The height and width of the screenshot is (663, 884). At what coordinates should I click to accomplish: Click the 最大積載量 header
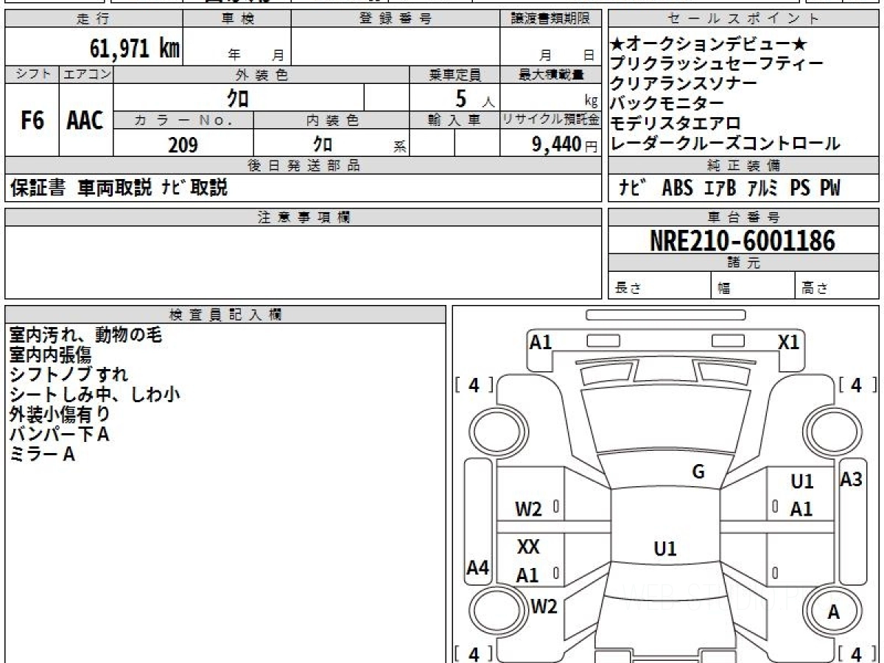click(550, 74)
